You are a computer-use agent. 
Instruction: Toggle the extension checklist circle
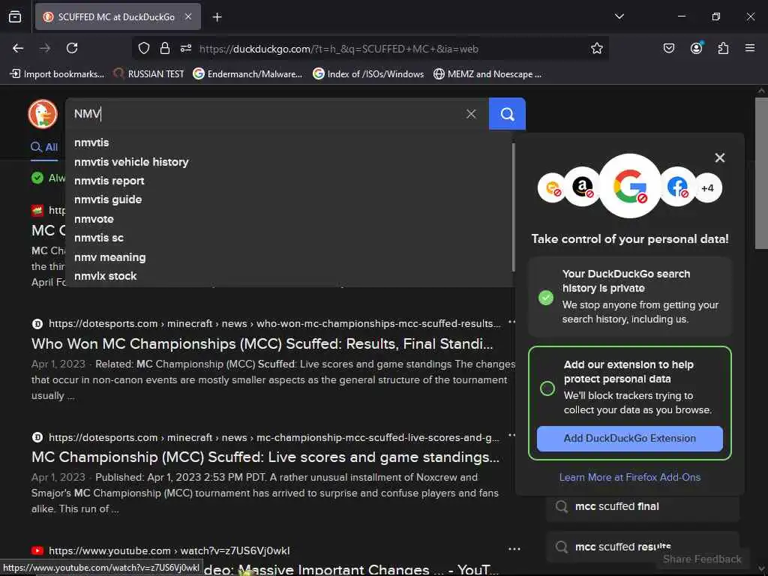(547, 388)
